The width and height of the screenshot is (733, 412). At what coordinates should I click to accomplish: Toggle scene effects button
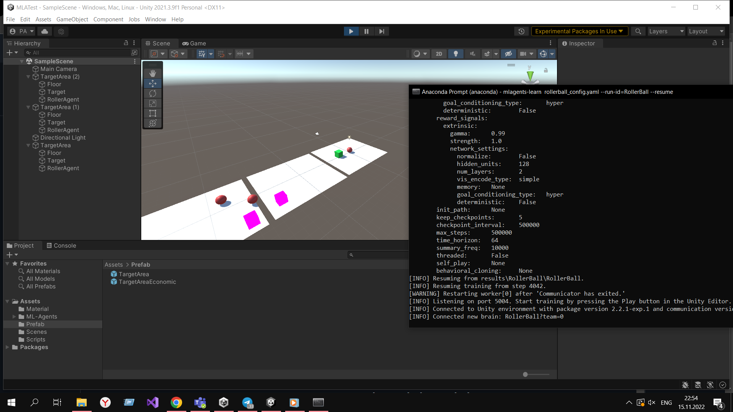click(487, 54)
